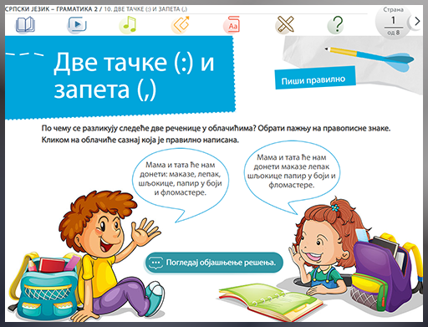This screenshot has height=327, width=428.
Task: Go to next page arrow
Action: tap(417, 21)
